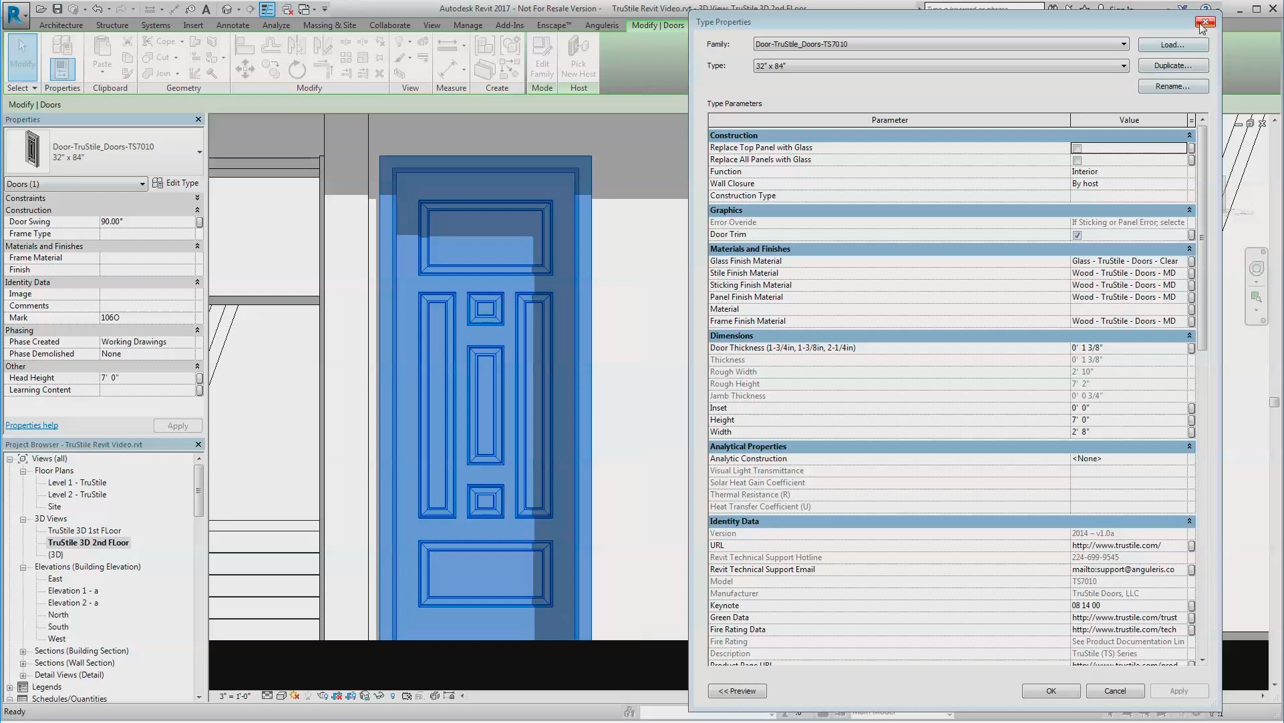
Task: Collapse the Identity Data group in Type Parameters
Action: click(x=1189, y=521)
